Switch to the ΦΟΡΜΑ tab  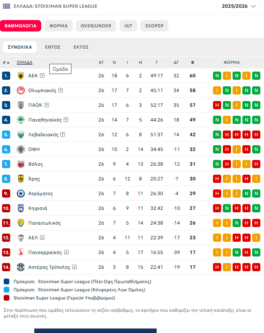click(x=58, y=26)
